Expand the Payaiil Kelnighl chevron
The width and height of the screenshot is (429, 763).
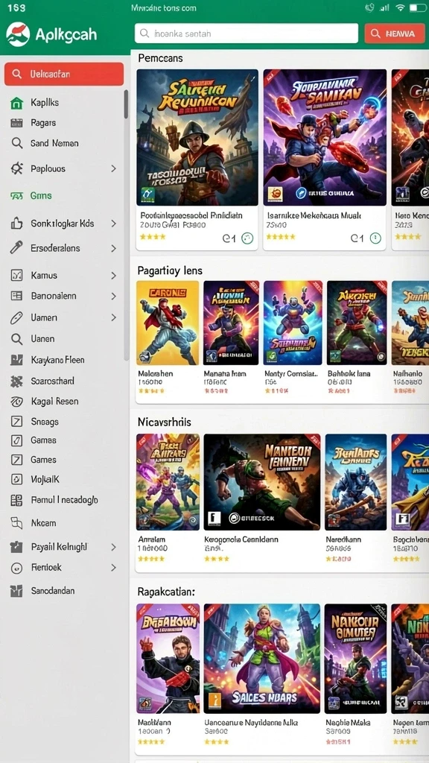pyautogui.click(x=113, y=547)
